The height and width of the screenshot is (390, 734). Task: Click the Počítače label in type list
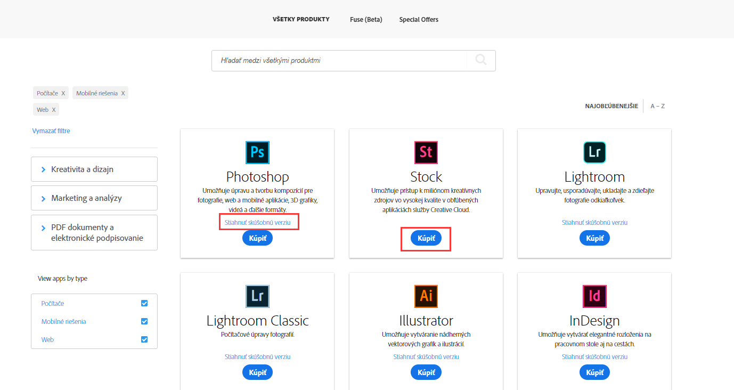click(53, 303)
